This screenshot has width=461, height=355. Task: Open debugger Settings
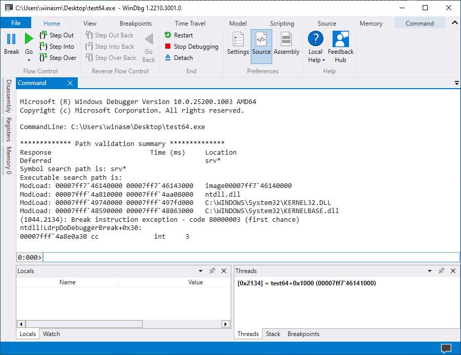(238, 43)
